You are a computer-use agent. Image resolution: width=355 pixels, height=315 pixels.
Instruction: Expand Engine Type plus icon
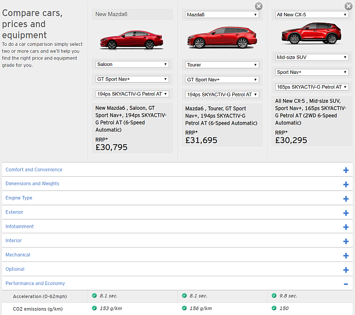tap(346, 199)
